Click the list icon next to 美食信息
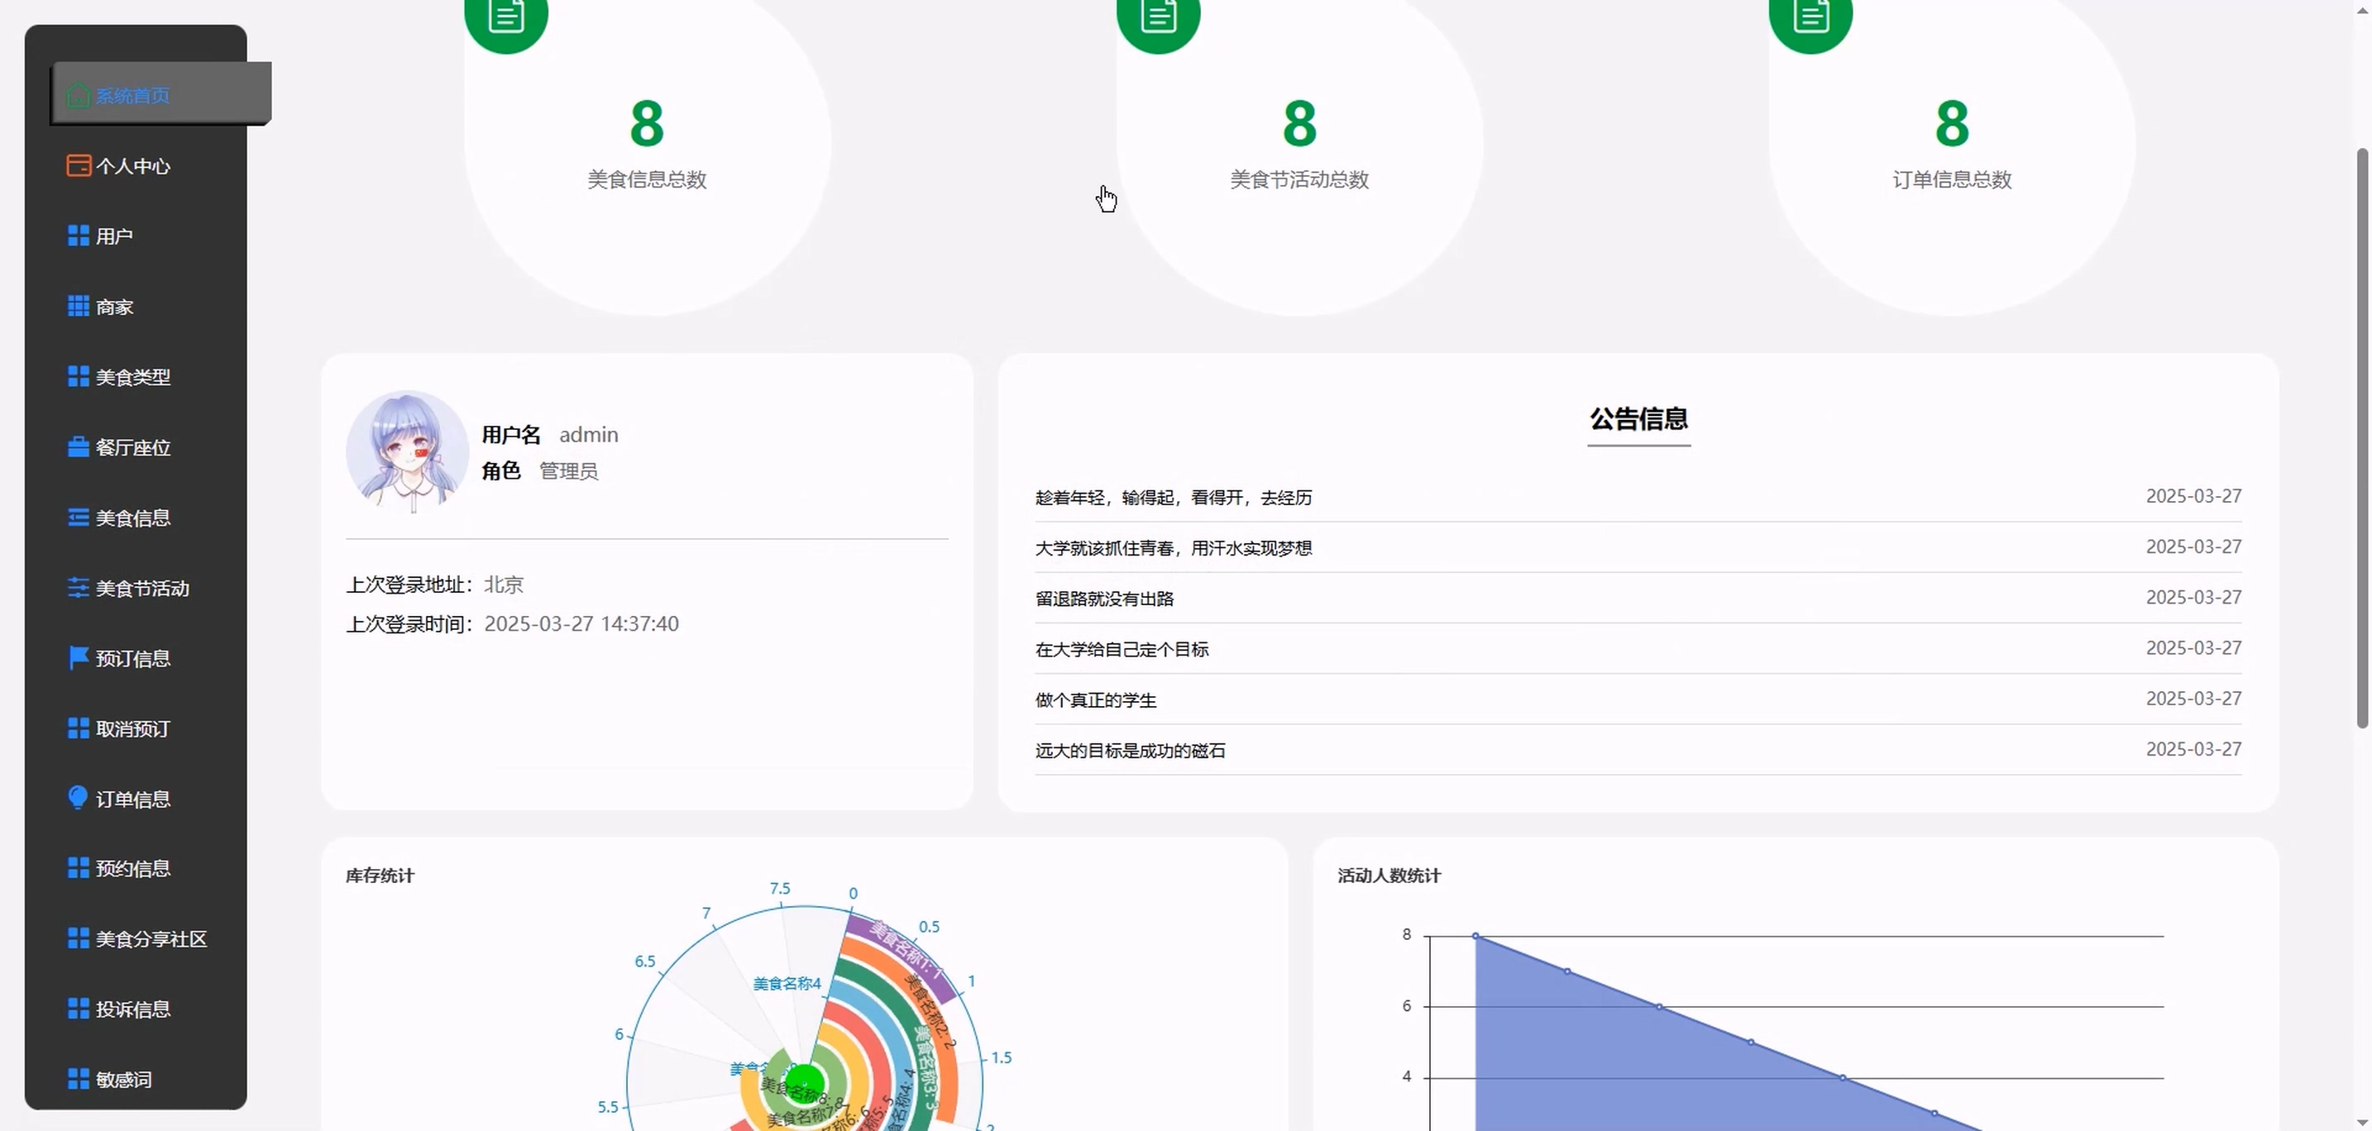The height and width of the screenshot is (1131, 2372). (79, 518)
